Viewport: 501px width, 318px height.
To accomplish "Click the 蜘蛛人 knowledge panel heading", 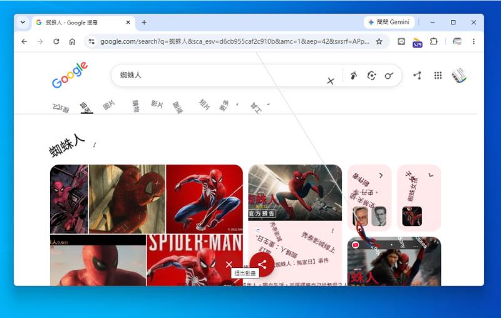I will (67, 145).
